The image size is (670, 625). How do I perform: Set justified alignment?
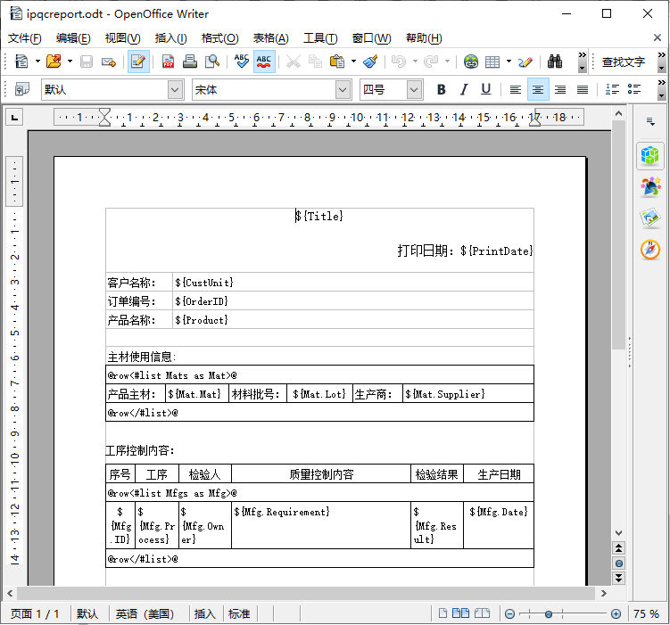(x=583, y=90)
